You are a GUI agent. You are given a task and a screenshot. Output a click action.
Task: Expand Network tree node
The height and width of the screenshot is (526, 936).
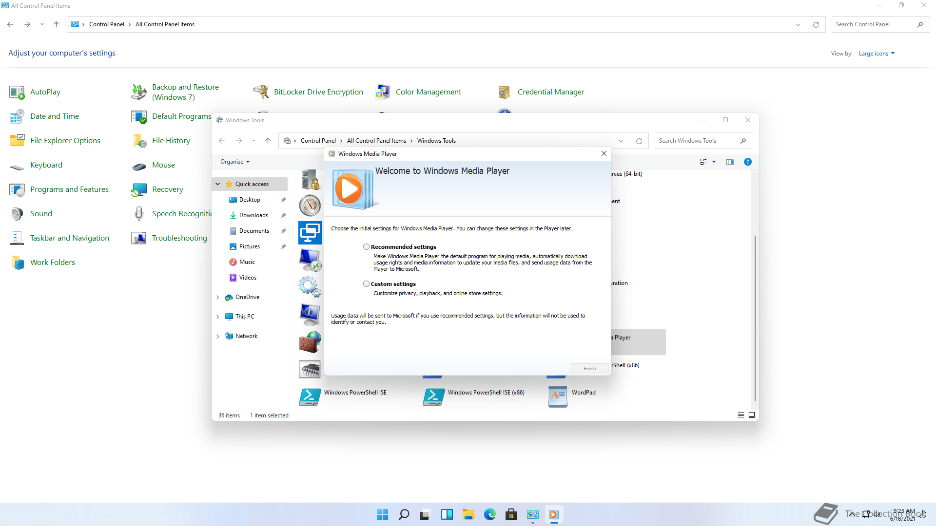pyautogui.click(x=218, y=336)
